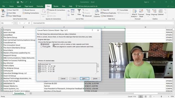Screen dimensions: 175x98
Task: Switch to Normal view
Action: pos(141,97)
